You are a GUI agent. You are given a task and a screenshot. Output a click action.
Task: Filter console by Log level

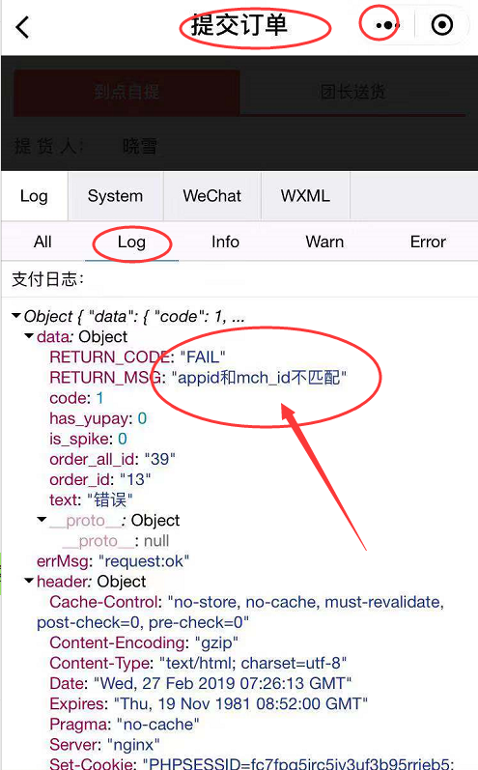pyautogui.click(x=131, y=242)
